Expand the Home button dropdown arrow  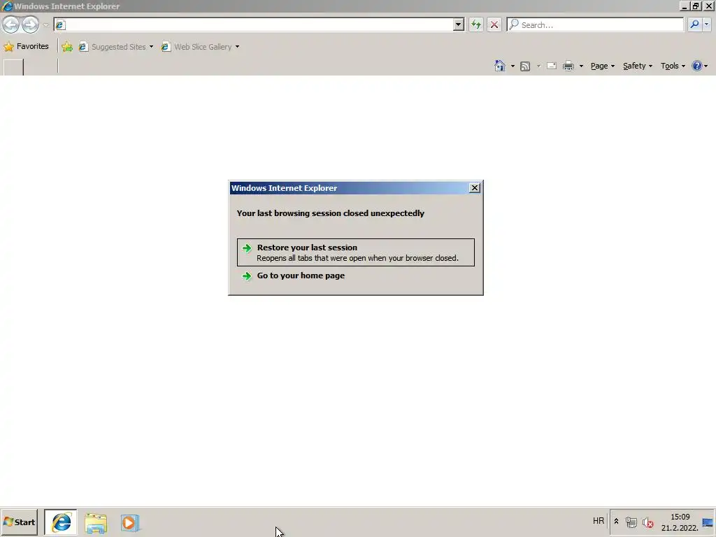(x=513, y=66)
